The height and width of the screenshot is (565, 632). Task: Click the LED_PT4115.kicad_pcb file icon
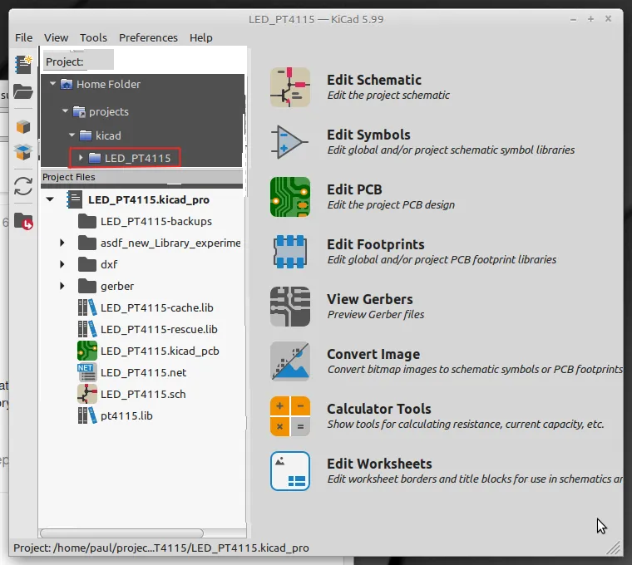coord(87,351)
